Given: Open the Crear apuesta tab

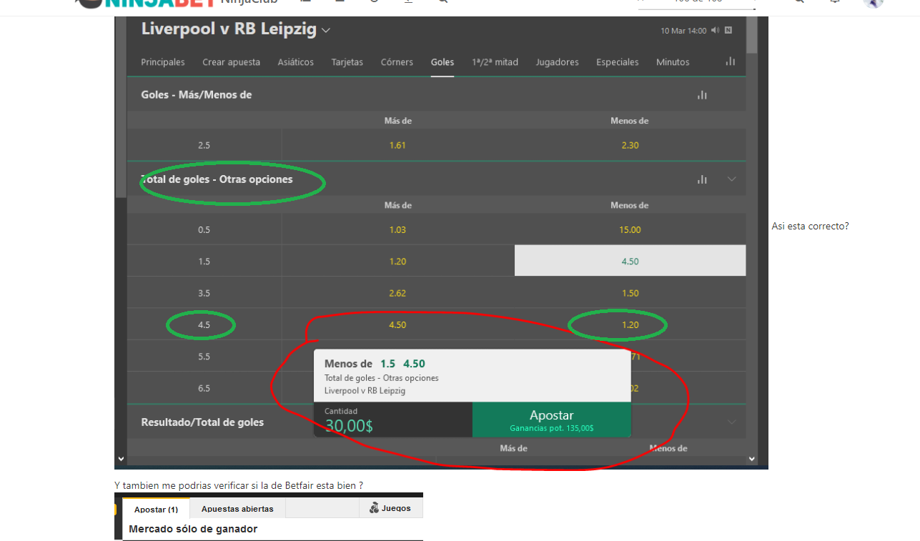Looking at the screenshot, I should pos(231,62).
